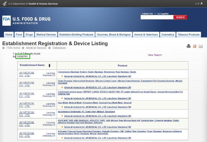207x142 pixels.
Task: Go to Databases breadcrumb
Action: coord(59,48)
